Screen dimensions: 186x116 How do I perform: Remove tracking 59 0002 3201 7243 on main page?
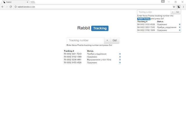(120, 54)
